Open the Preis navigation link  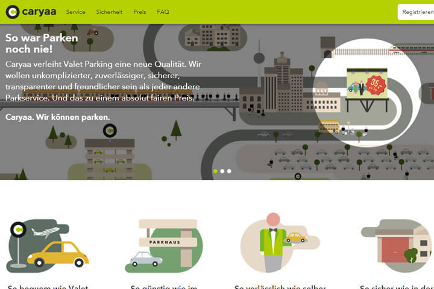(139, 12)
